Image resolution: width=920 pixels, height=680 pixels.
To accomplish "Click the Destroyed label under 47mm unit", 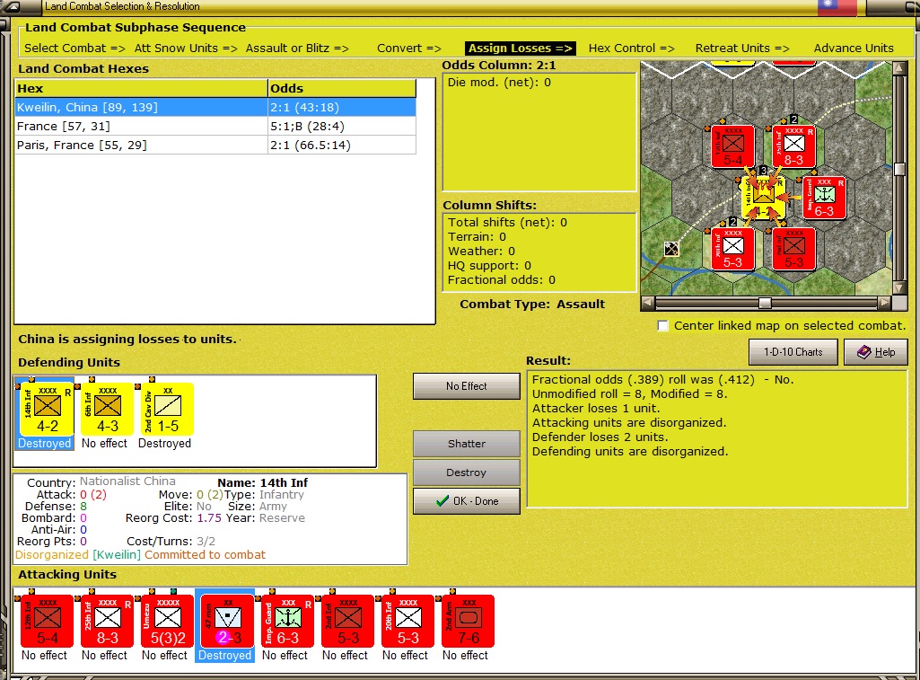I will tap(224, 655).
